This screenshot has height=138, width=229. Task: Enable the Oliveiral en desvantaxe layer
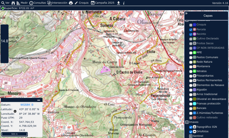[x=191, y=99]
